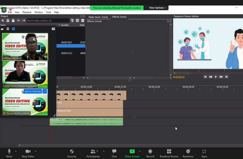This screenshot has height=159, width=243.
Task: Open Breakout Rooms
Action: click(x=169, y=151)
